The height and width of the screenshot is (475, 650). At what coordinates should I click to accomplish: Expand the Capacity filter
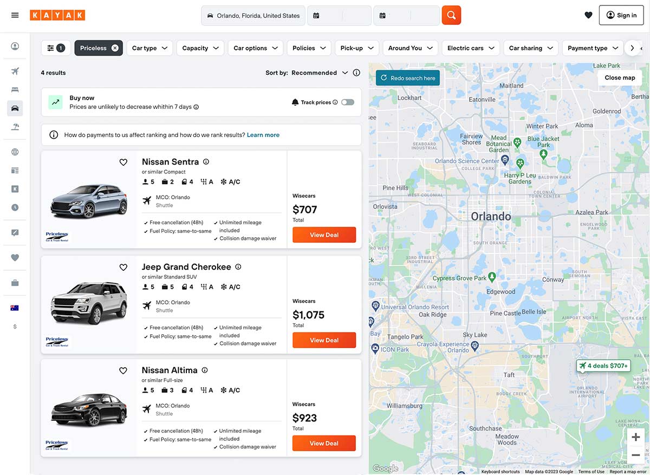(x=200, y=48)
